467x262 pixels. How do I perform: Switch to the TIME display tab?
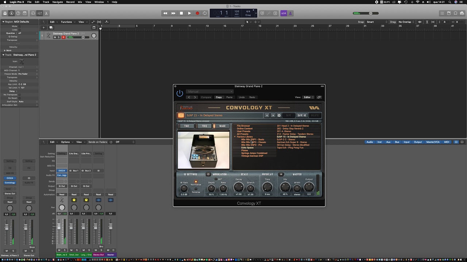point(186,126)
